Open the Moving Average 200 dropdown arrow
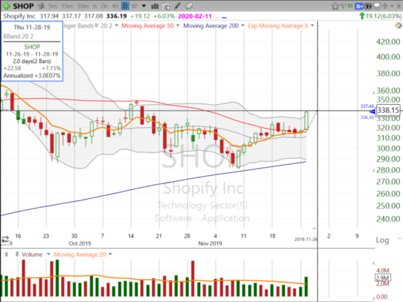Screen dimensions: 403x302 (242, 26)
